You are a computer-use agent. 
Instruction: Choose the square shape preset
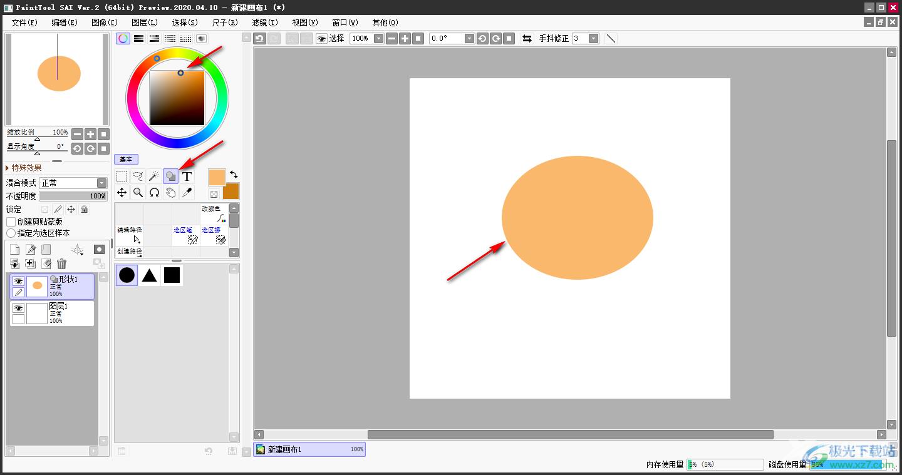coord(172,275)
